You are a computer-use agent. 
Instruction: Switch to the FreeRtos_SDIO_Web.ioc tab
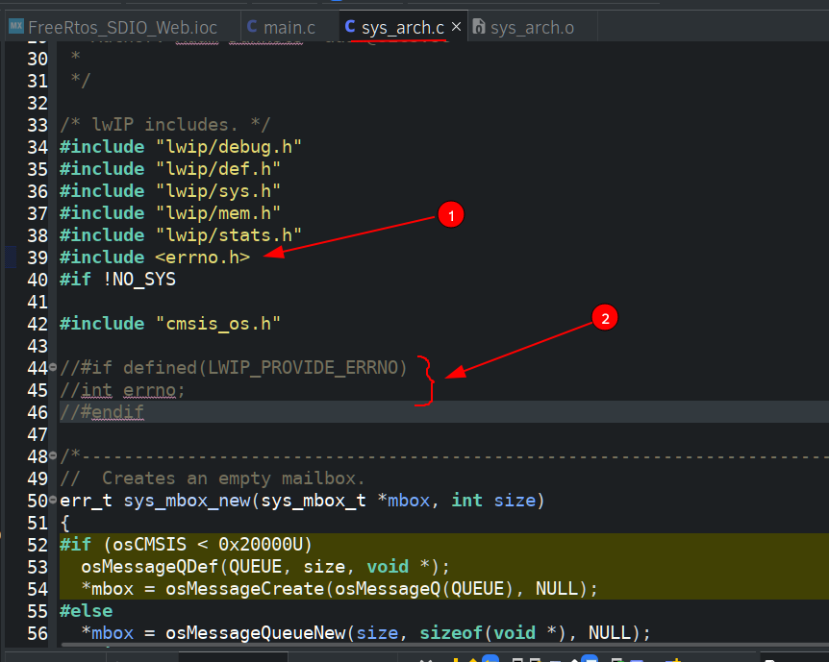(121, 27)
